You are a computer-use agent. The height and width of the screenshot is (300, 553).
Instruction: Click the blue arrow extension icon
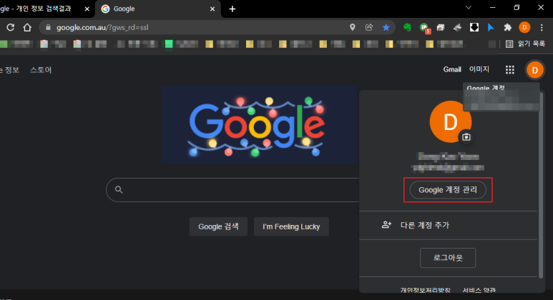click(x=491, y=27)
